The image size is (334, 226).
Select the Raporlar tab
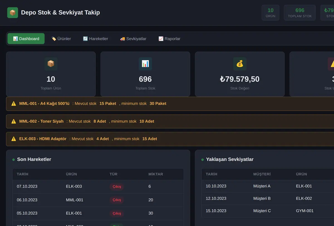(169, 39)
